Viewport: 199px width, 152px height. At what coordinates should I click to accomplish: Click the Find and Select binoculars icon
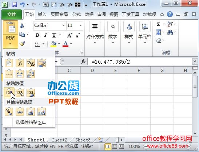point(170,32)
